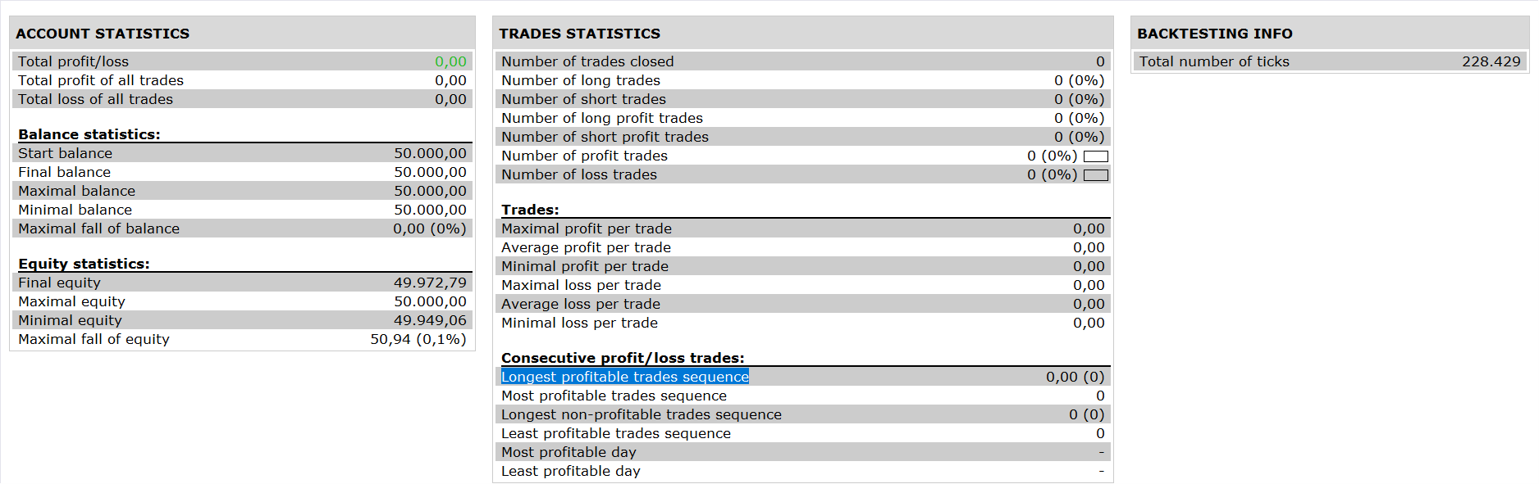1539x484 pixels.
Task: Click the profit trades percentage bar
Action: (1095, 156)
